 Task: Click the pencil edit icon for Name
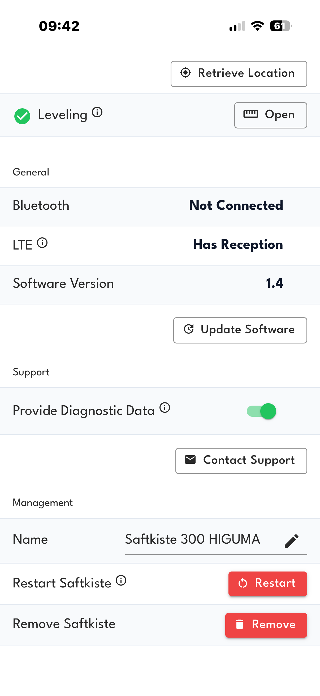pyautogui.click(x=292, y=541)
